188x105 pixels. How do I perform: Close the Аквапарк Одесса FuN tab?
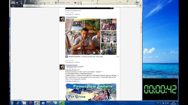[53, 3]
